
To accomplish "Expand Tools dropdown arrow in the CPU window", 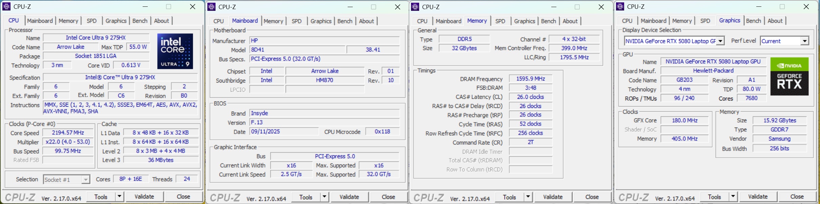I will tap(119, 197).
